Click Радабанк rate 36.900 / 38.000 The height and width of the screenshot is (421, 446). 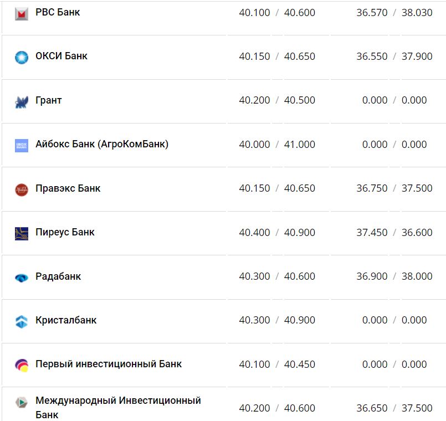tap(394, 276)
